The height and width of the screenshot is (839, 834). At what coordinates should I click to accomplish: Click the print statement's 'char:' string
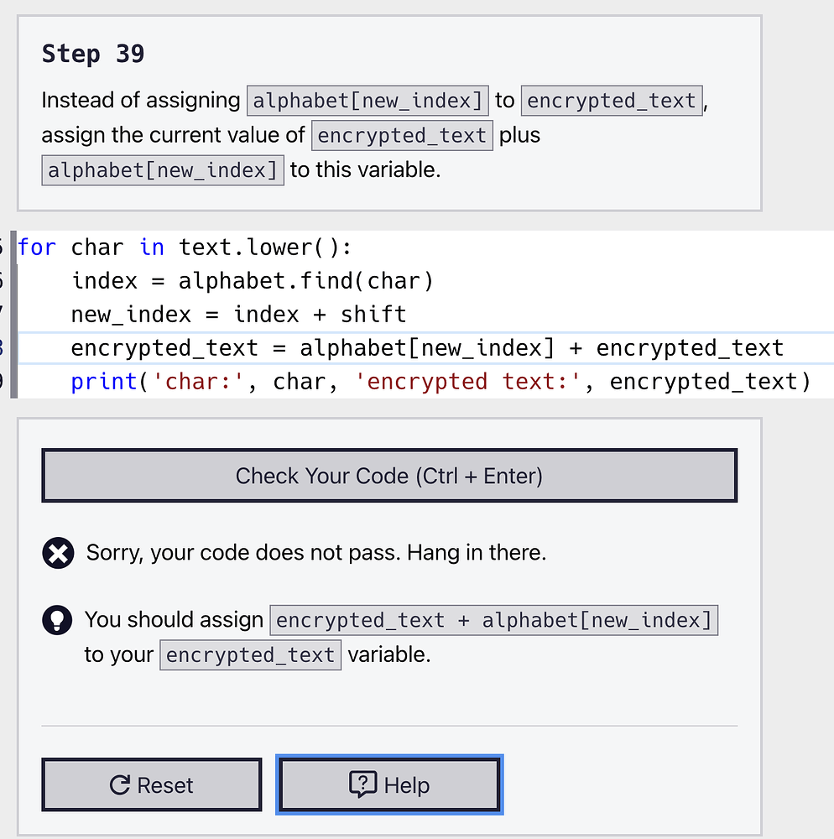click(x=200, y=382)
